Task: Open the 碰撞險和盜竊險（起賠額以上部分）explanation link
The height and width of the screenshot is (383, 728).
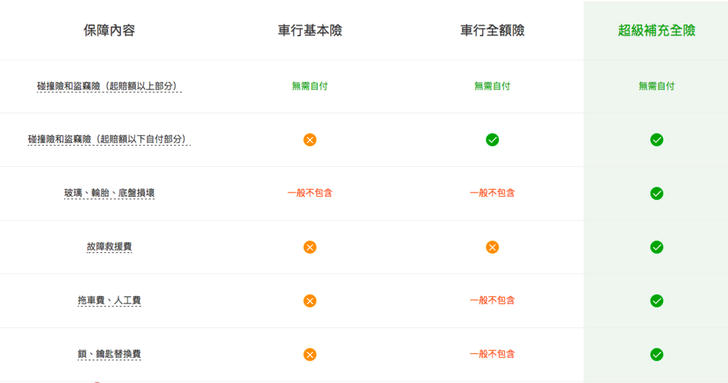Action: (109, 87)
